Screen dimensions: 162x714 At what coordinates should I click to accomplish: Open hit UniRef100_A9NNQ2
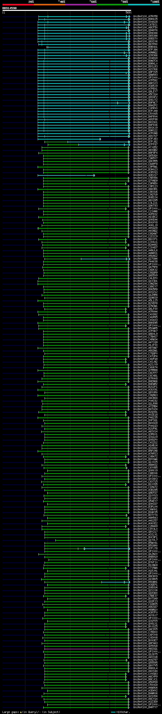tap(145, 53)
